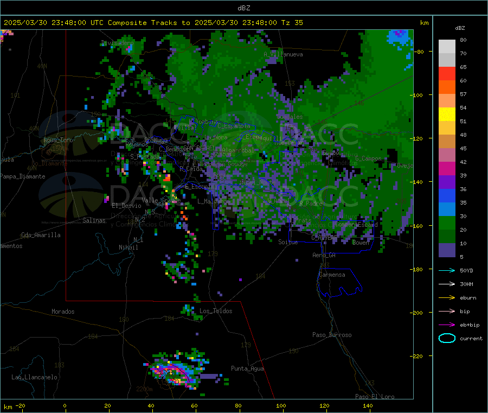This screenshot has width=488, height=413.
Task: Click the 'Morados' map label
Action: point(63,312)
